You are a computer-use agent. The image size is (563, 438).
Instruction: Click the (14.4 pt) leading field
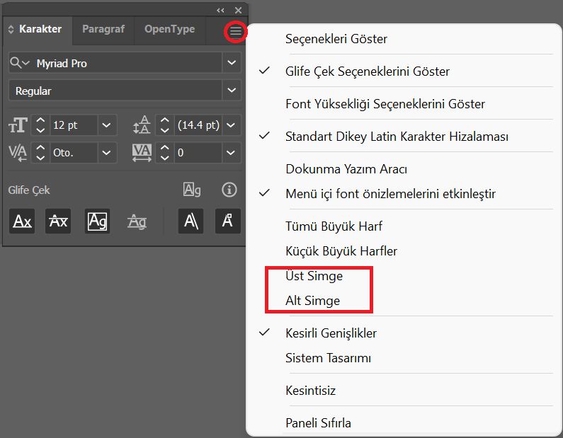coord(198,125)
